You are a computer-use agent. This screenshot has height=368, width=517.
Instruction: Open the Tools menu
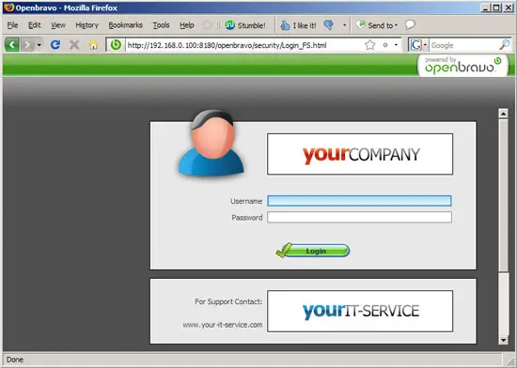click(161, 25)
